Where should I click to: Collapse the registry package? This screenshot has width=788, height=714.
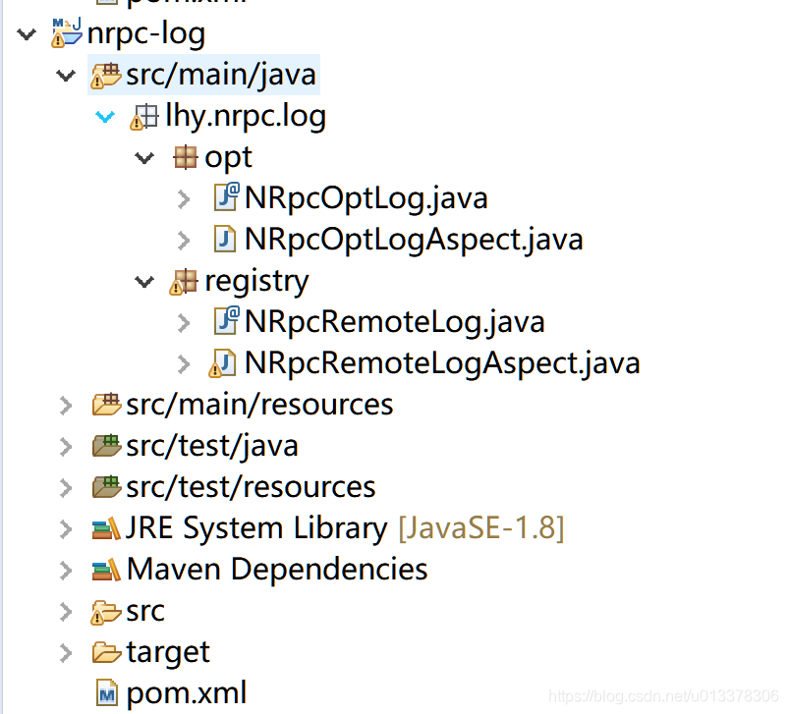click(144, 282)
